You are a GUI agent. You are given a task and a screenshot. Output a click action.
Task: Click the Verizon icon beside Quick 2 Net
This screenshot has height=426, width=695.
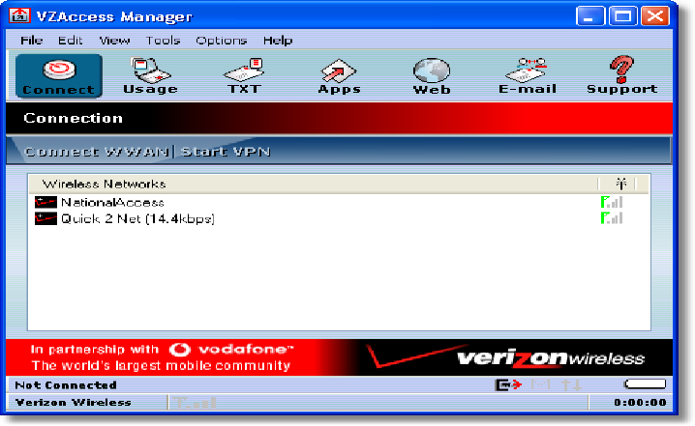coord(45,218)
